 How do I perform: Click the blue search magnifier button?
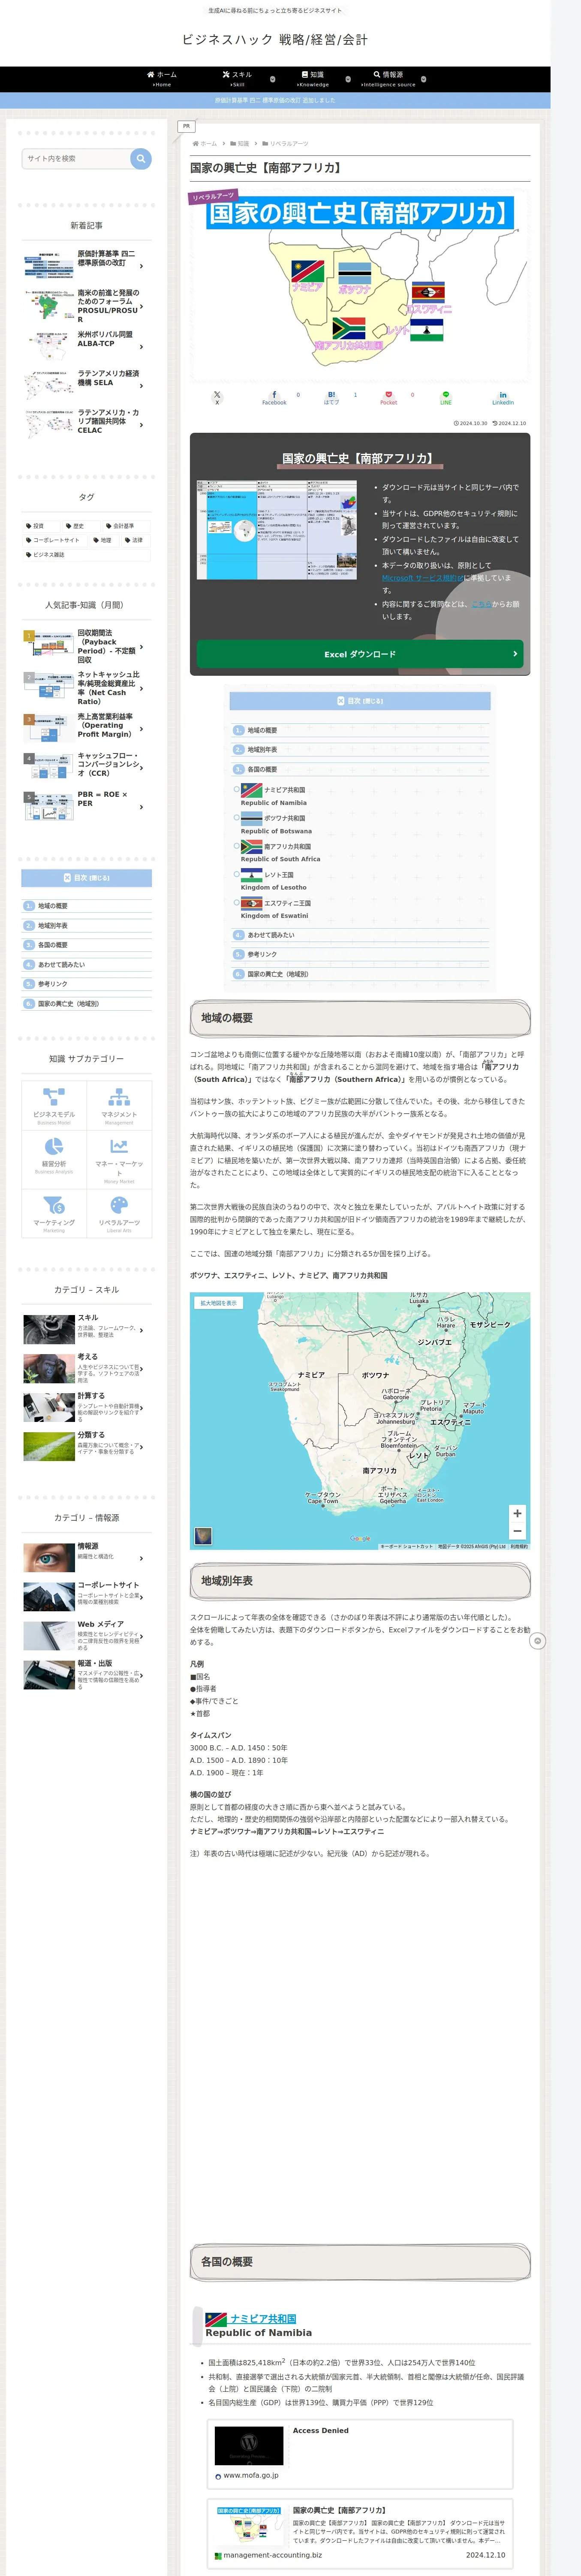[141, 158]
